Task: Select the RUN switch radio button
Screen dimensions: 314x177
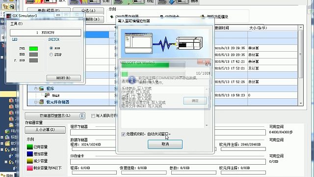Action: [51, 48]
